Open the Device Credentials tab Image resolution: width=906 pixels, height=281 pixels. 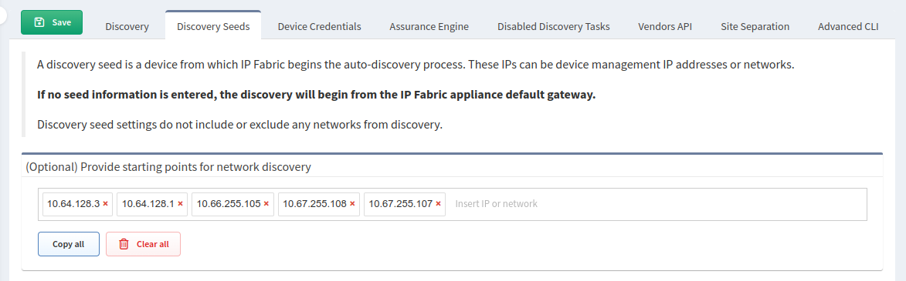click(320, 26)
